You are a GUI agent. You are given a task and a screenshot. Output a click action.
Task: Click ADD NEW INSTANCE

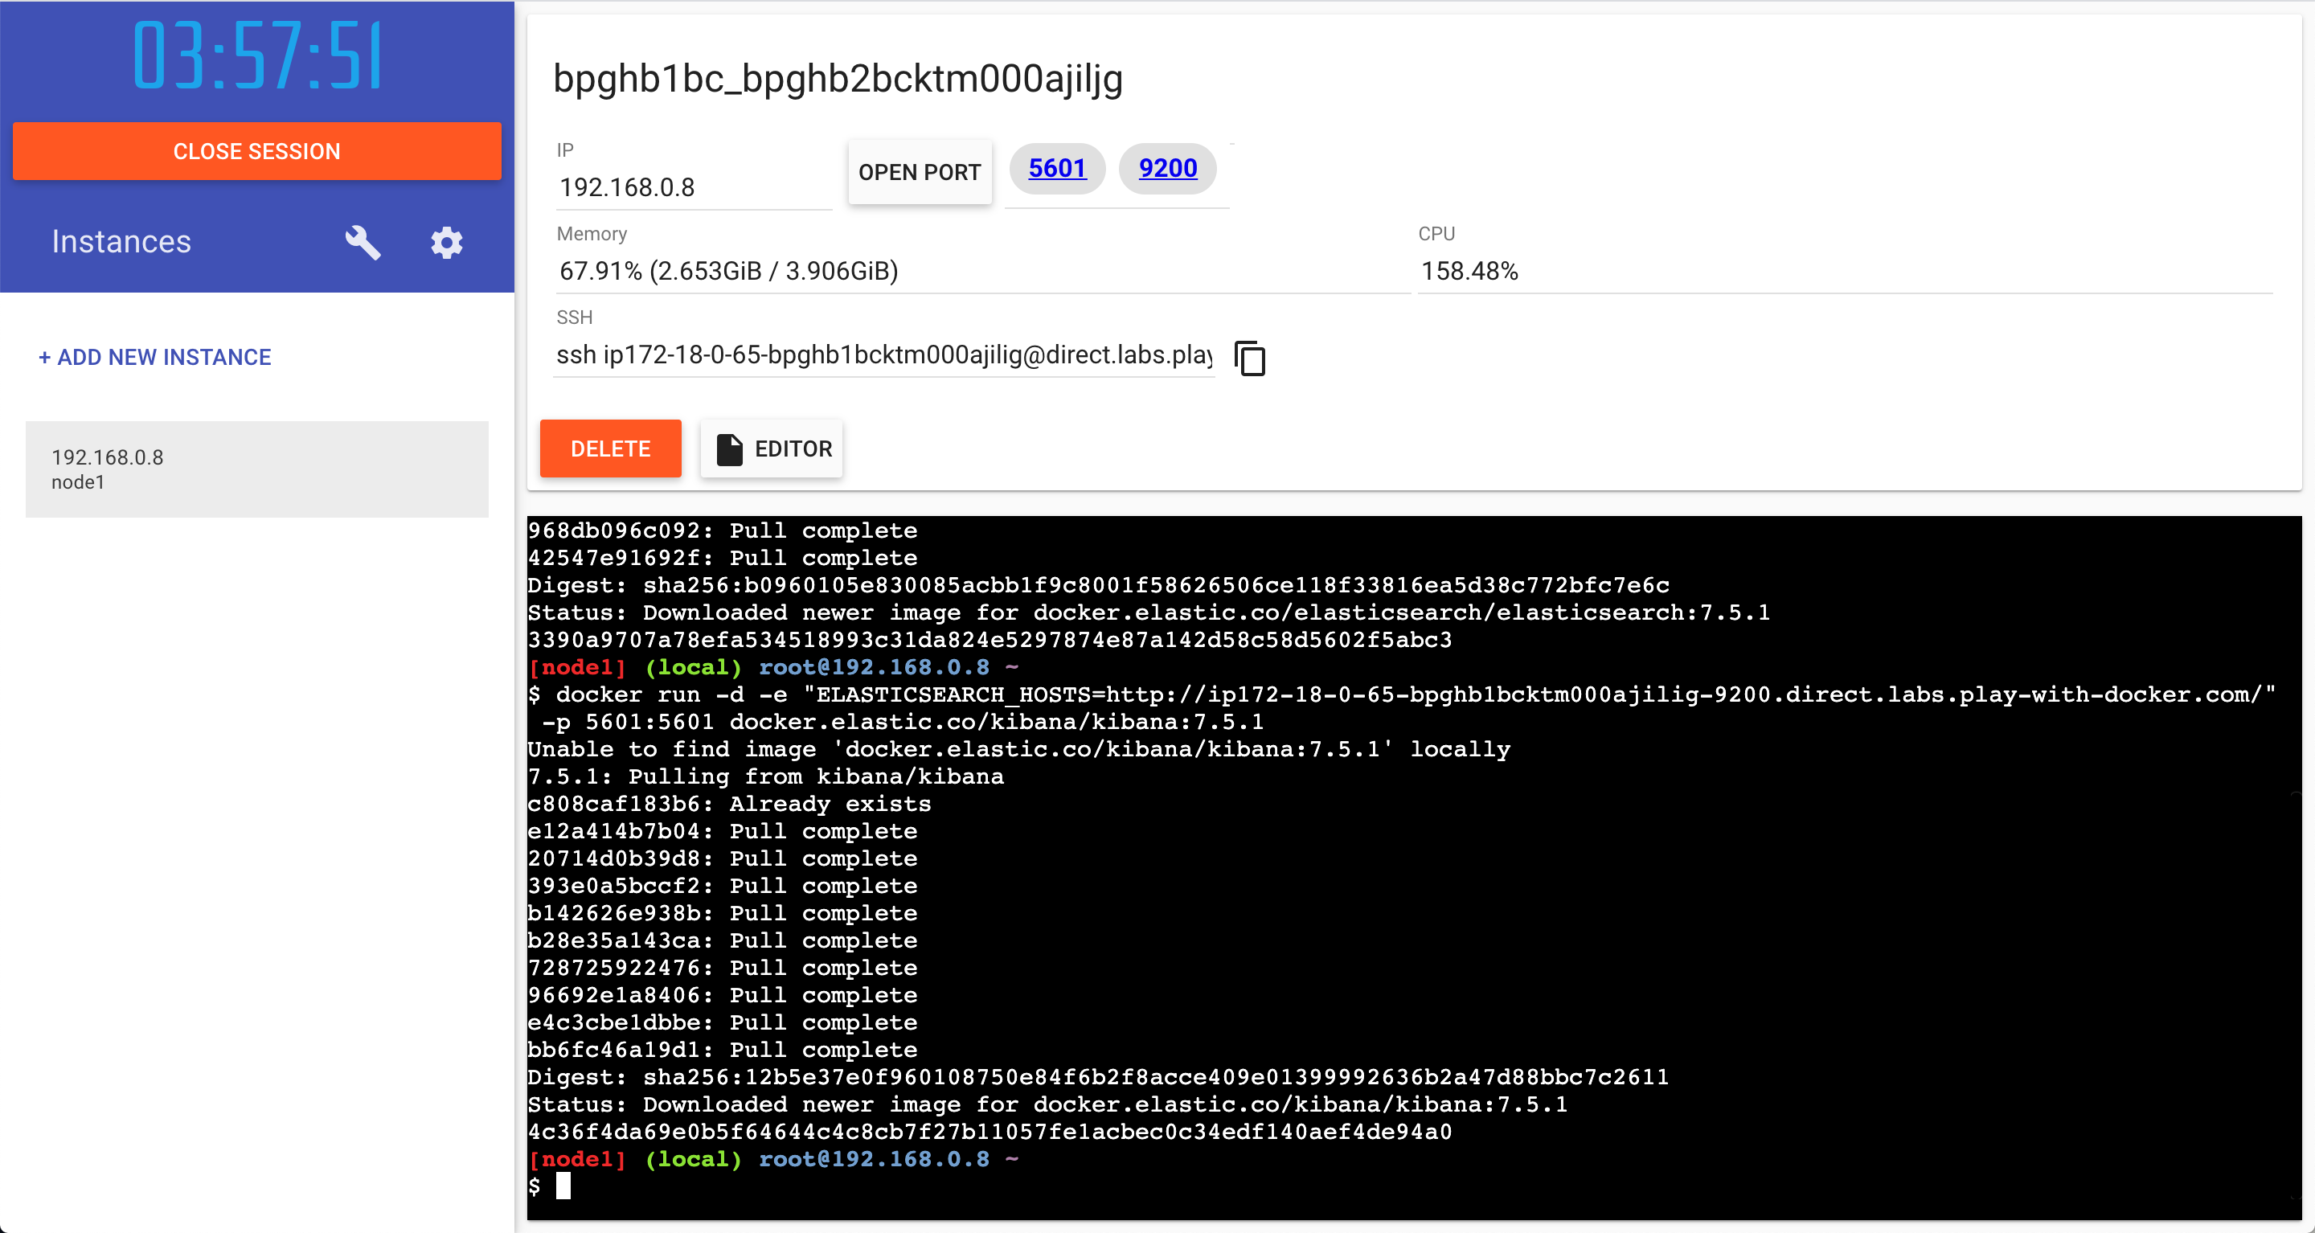(154, 357)
